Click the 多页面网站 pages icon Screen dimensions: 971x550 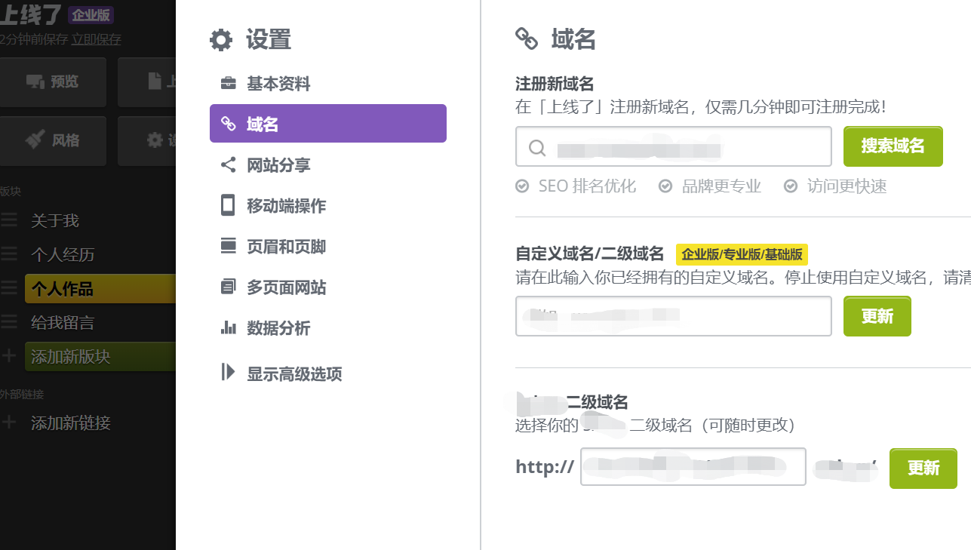tap(227, 287)
